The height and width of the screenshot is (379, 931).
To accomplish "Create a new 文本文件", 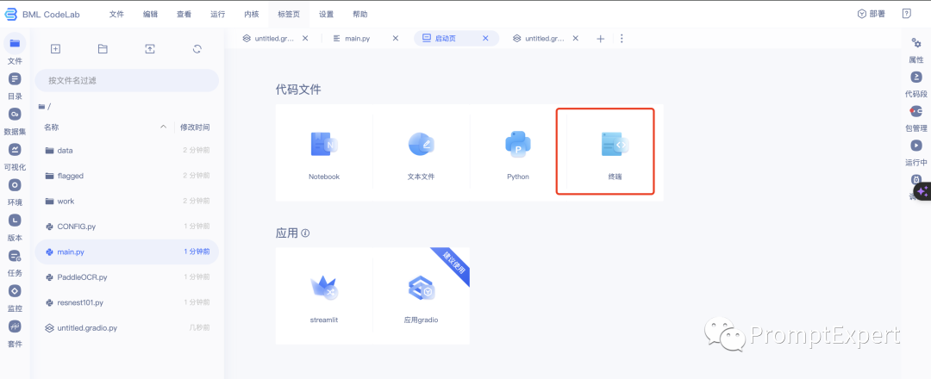I will [422, 152].
